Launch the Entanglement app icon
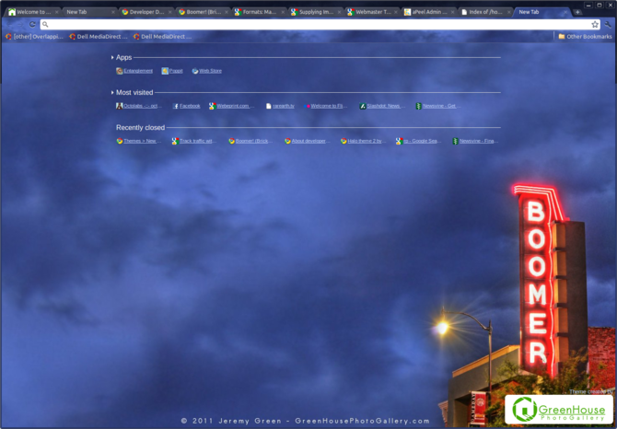This screenshot has width=617, height=429. [119, 71]
